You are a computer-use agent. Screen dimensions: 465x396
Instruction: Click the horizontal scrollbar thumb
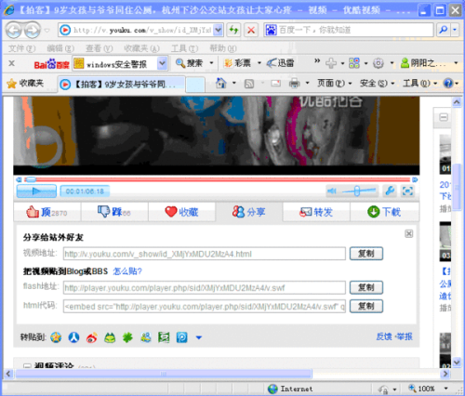[x=164, y=374]
